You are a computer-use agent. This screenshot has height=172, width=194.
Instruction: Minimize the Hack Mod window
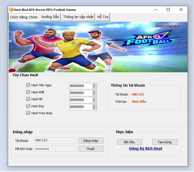(x=156, y=9)
